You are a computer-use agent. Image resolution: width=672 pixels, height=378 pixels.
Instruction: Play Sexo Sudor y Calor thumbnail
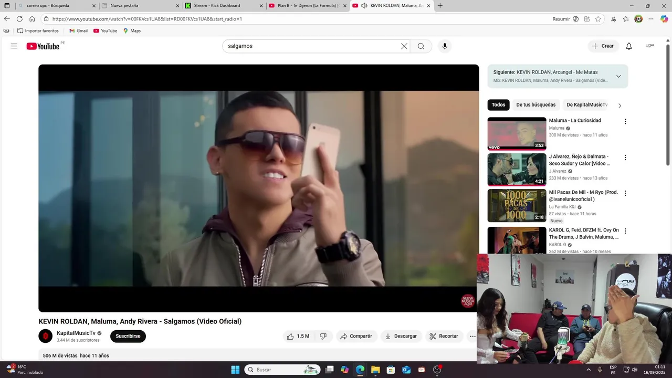[517, 169]
